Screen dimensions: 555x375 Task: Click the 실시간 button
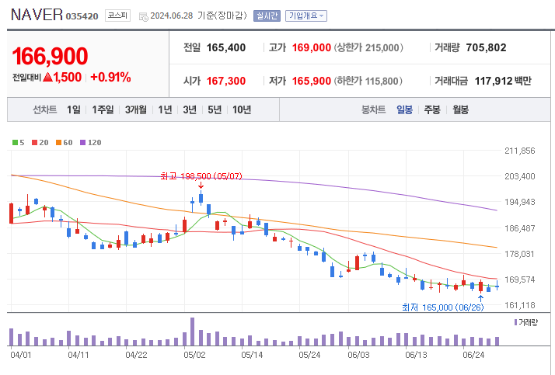(267, 16)
